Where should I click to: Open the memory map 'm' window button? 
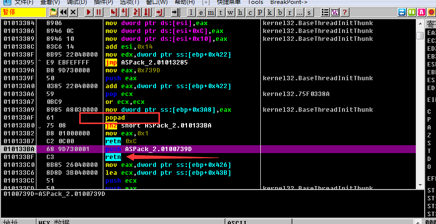coord(212,12)
